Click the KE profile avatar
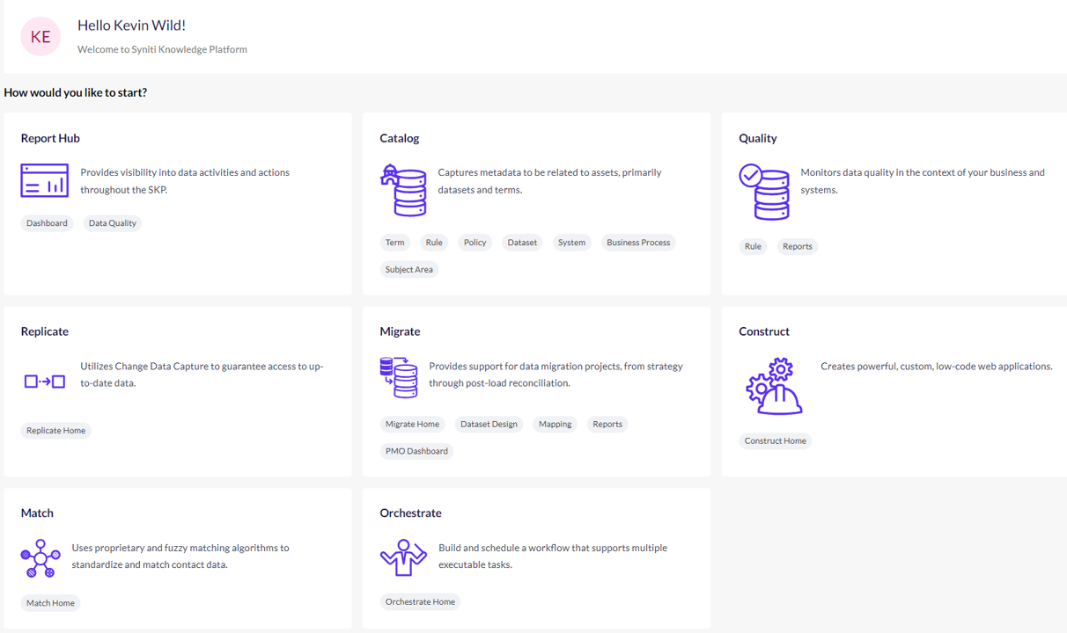Viewport: 1067px width, 633px height. 40,36
